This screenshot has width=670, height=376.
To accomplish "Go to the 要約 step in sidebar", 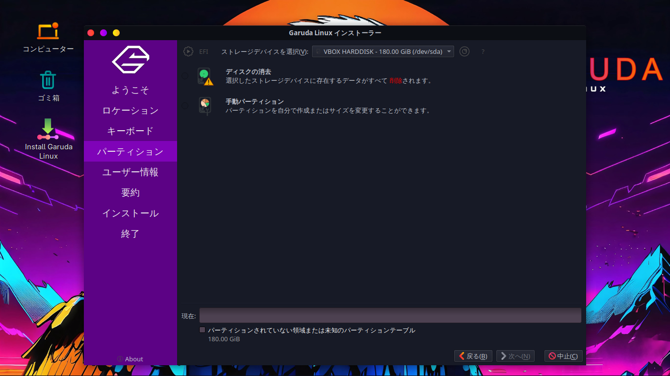I will [130, 193].
